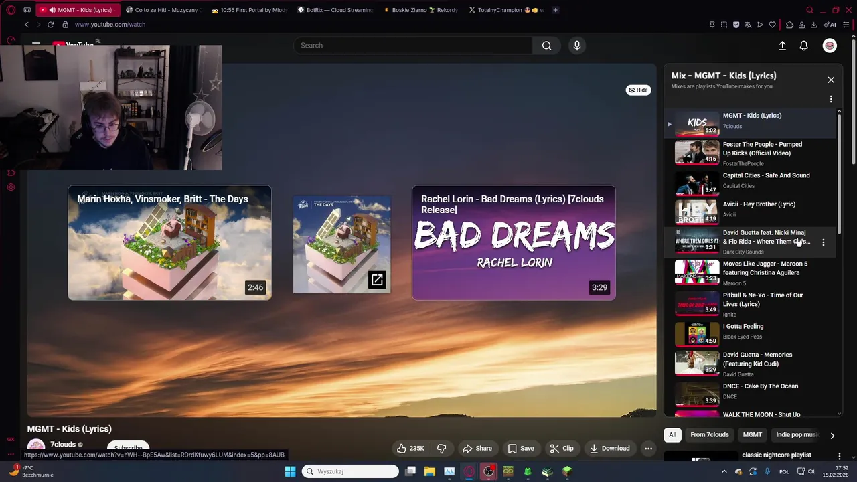The width and height of the screenshot is (857, 482).
Task: Go back with the browser back arrow
Action: [x=27, y=25]
